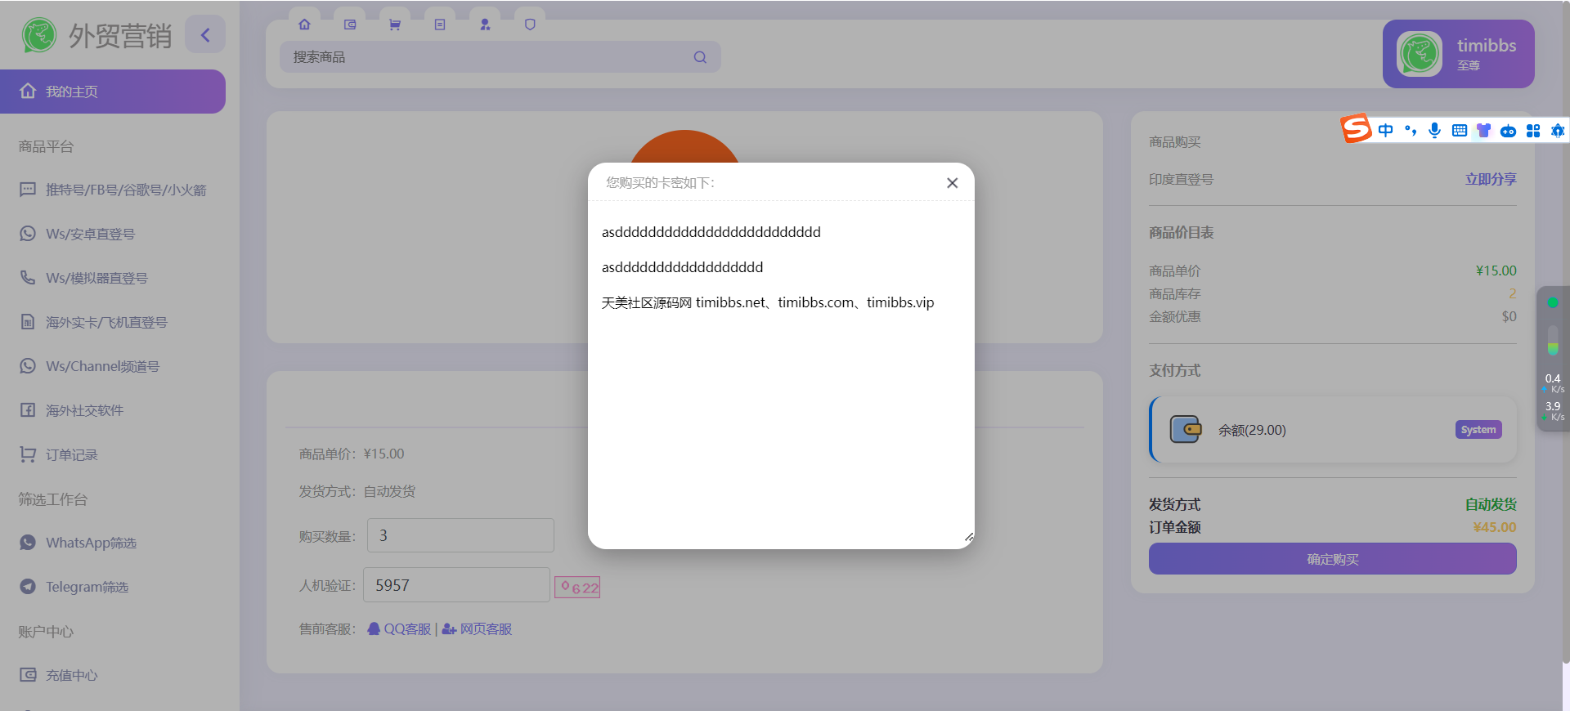The height and width of the screenshot is (711, 1570).
Task: Click the green status dot on network widget
Action: pos(1553,302)
